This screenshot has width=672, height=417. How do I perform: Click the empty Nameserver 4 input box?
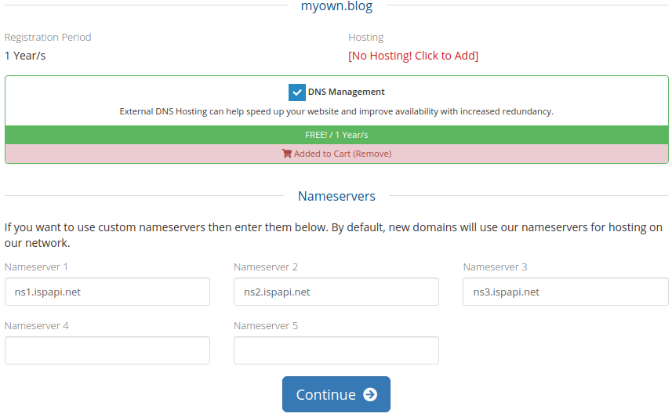tap(107, 350)
